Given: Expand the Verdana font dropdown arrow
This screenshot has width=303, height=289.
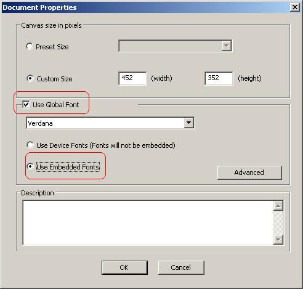Looking at the screenshot, I should 188,123.
